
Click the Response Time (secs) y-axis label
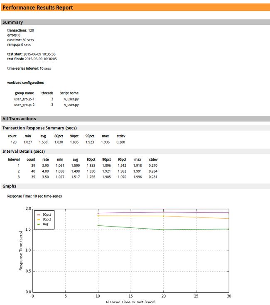[21, 251]
